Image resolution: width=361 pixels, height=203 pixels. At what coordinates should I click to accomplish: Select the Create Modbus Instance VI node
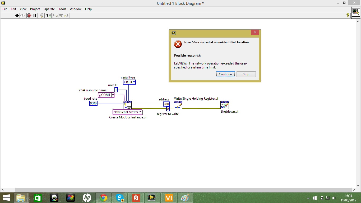[127, 105]
